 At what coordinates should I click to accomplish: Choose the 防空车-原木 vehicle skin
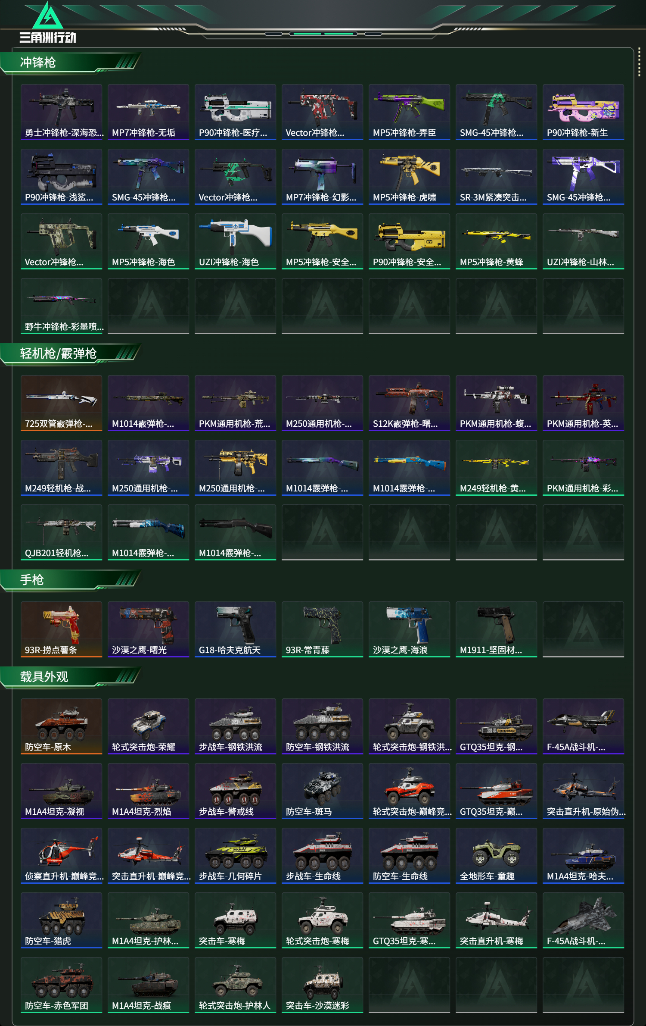pyautogui.click(x=61, y=726)
